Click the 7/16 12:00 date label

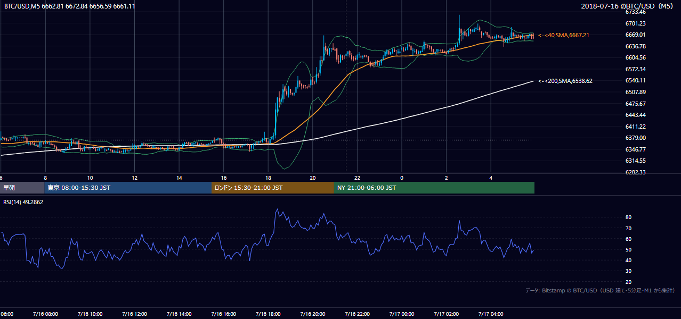tap(133, 314)
